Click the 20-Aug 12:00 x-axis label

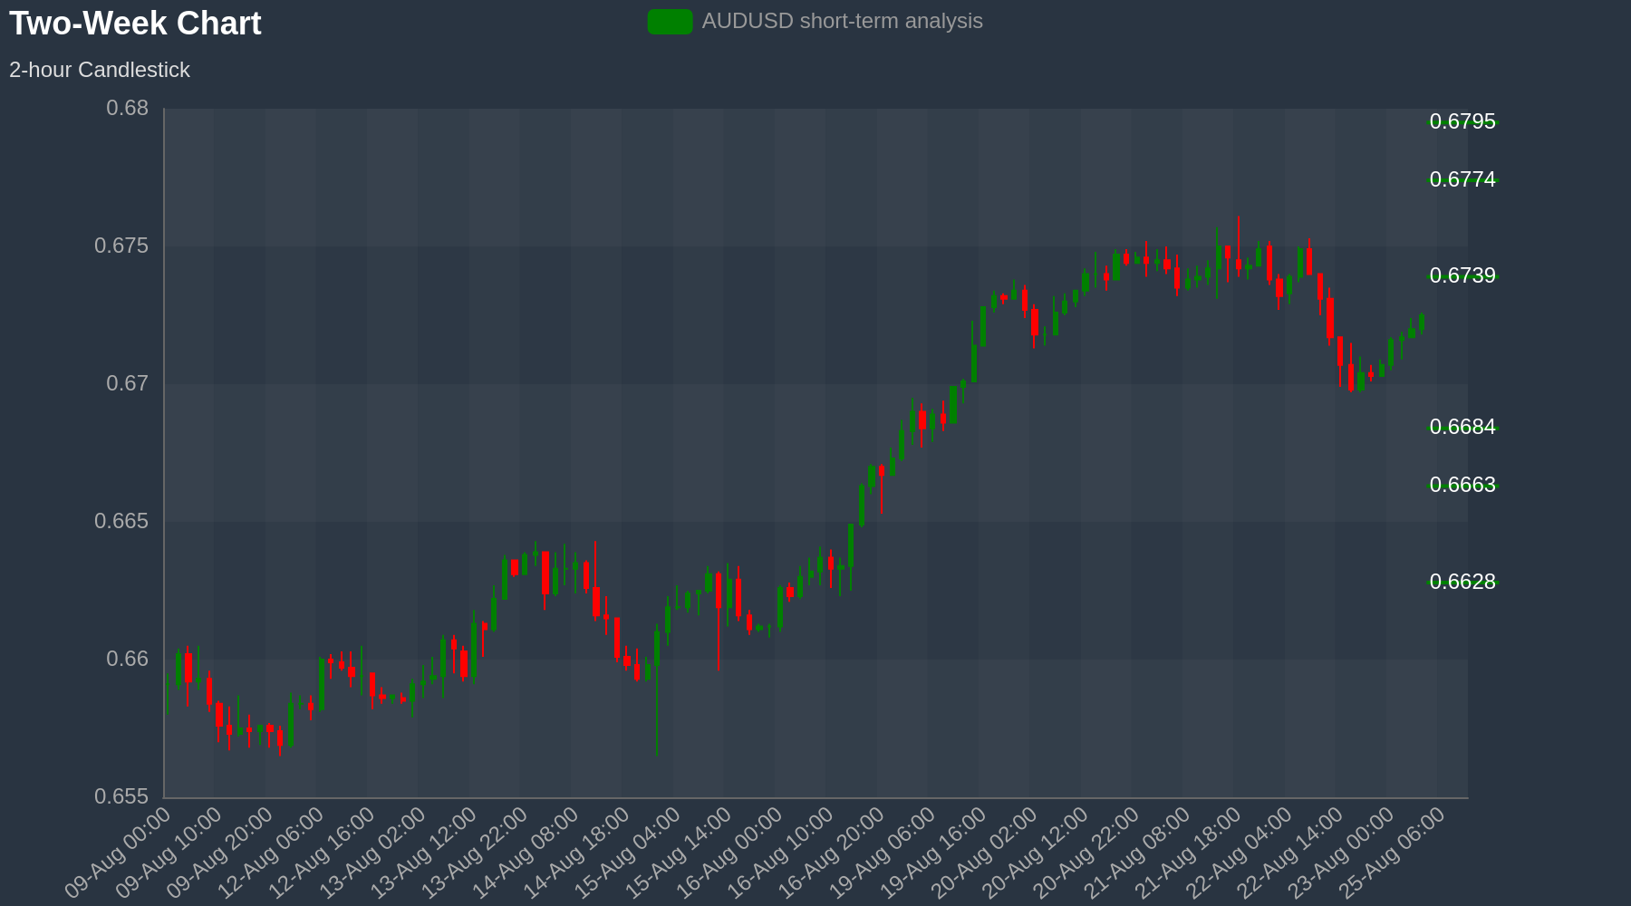1035,853
